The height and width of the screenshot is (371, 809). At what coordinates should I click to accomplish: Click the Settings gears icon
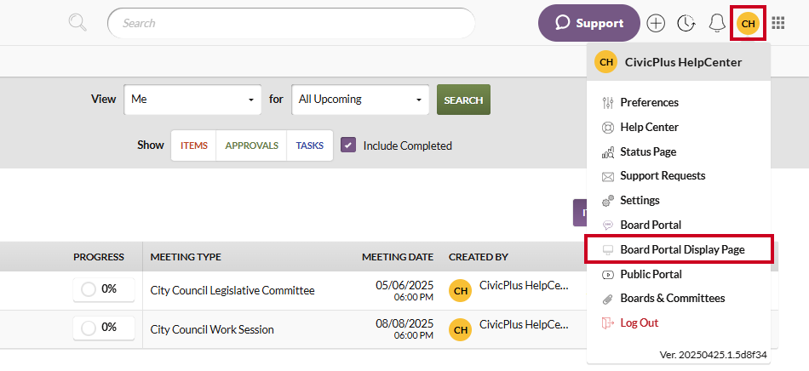(x=608, y=201)
